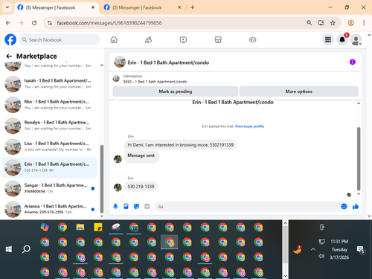The width and height of the screenshot is (372, 279).
Task: Send a thumbs-up like
Action: (356, 206)
